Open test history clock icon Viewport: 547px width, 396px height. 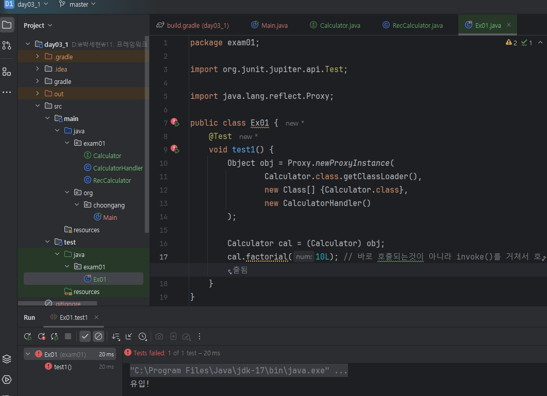[x=142, y=336]
